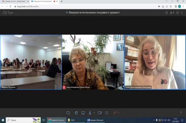Bookmark this page with star
Image resolution: width=186 pixels, height=123 pixels.
pyautogui.click(x=171, y=6)
